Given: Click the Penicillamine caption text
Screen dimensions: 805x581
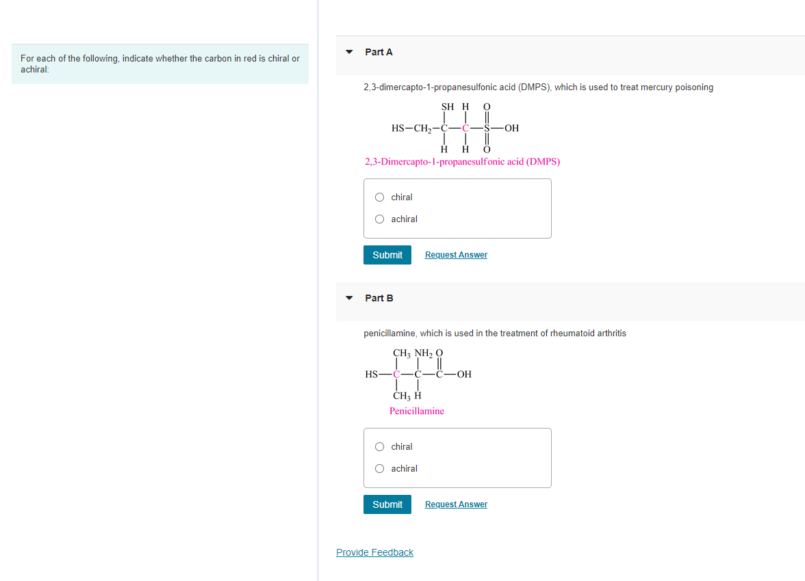Looking at the screenshot, I should [x=417, y=411].
